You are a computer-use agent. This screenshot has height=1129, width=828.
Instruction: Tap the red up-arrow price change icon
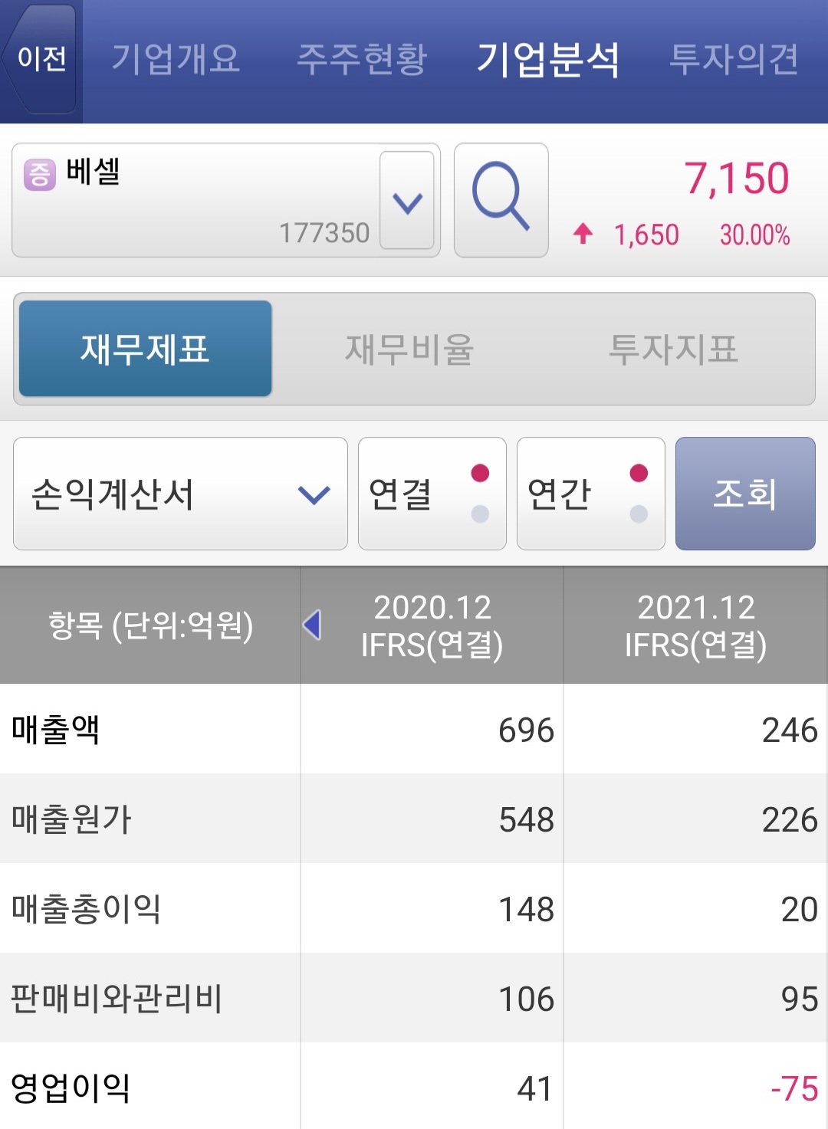583,234
